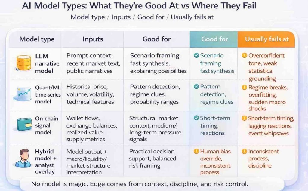Select the teal Good for column header
The height and width of the screenshot is (191, 308).
tap(214, 39)
